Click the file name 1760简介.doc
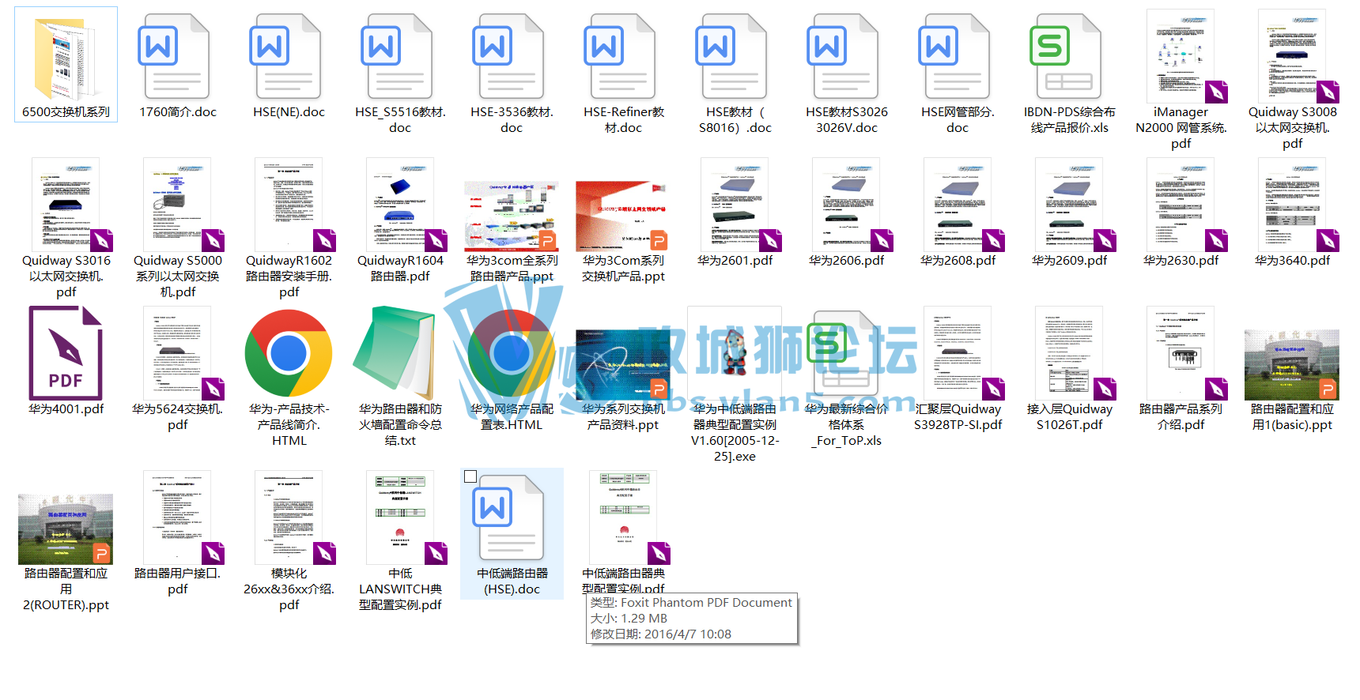Viewport: 1360px width, 700px height. (x=177, y=112)
